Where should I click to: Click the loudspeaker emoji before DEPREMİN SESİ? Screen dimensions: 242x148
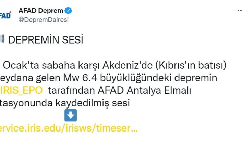[2, 40]
